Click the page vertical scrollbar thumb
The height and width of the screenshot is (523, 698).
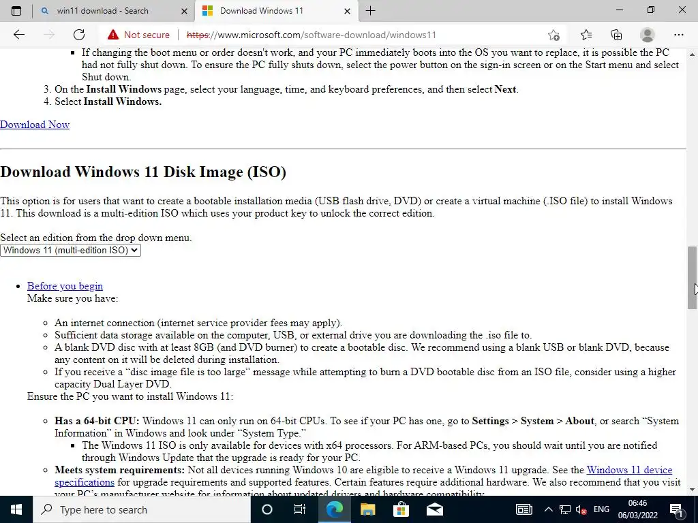point(692,278)
